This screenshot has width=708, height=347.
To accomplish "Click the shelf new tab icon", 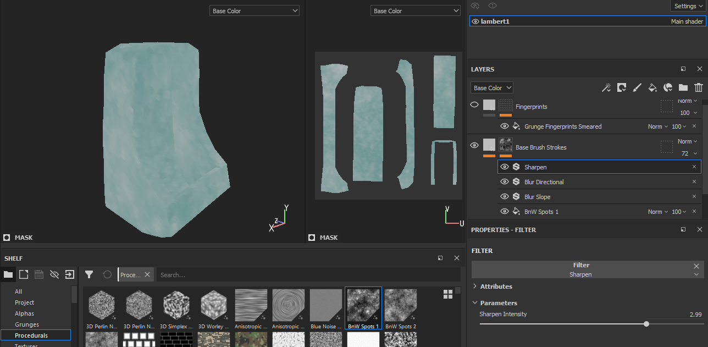I will tap(24, 274).
